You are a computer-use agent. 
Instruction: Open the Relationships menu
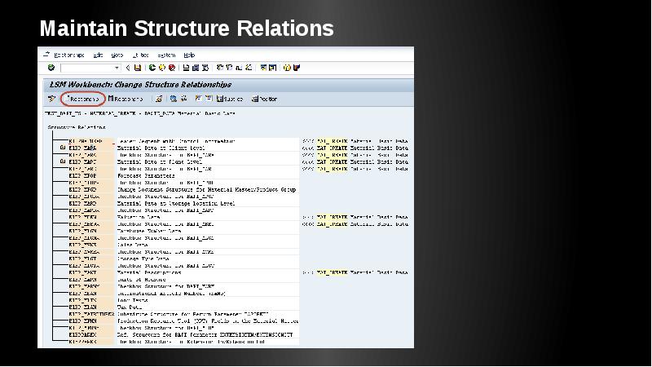[69, 55]
